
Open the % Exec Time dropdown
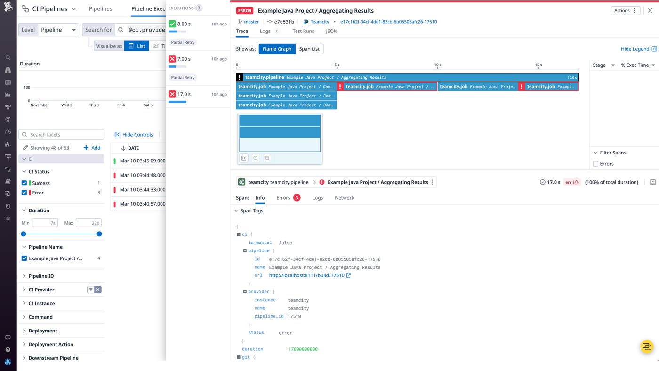click(638, 65)
